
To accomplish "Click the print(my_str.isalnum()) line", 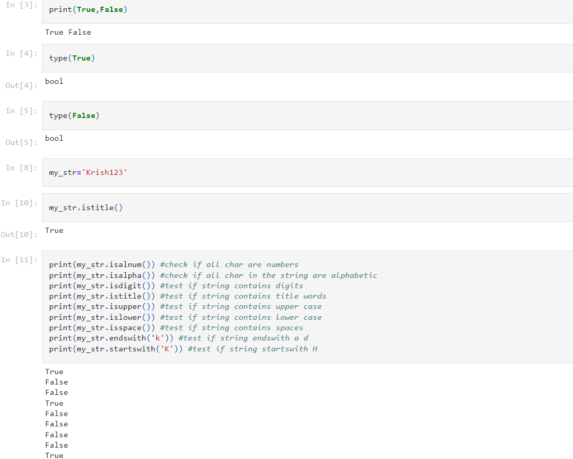I will click(x=102, y=264).
